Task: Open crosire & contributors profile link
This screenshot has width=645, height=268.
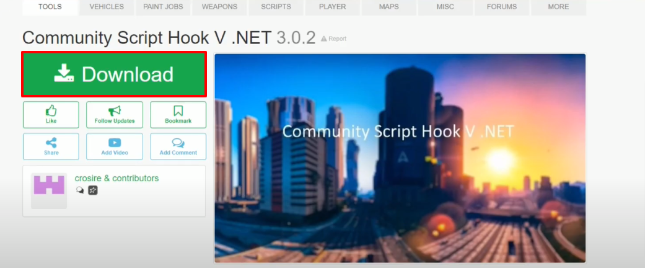Action: click(x=117, y=178)
